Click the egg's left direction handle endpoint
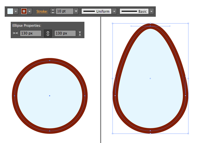 (131, 26)
